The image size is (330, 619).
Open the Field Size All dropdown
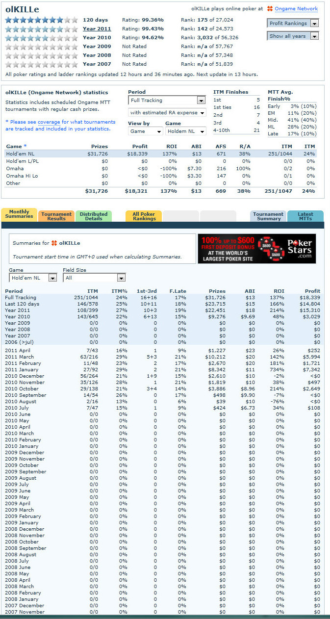pos(94,278)
